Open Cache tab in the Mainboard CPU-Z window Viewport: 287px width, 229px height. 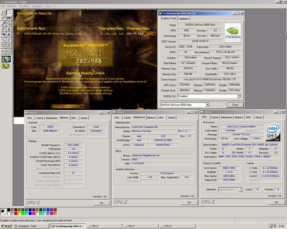[127, 118]
